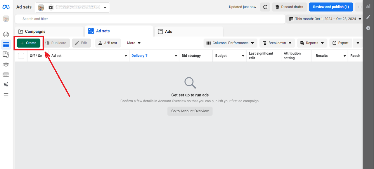Focus the Search and filter input field

150,19
